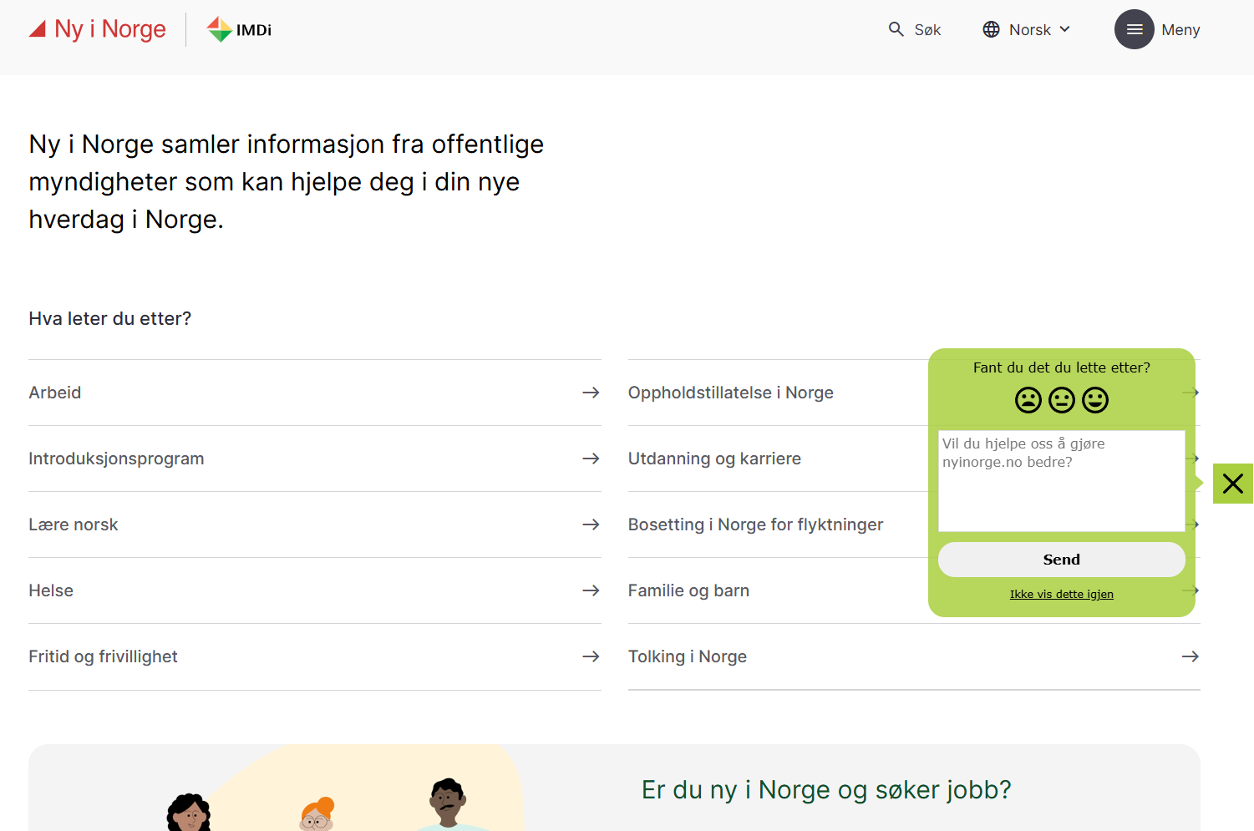Open the hamburger Meny button
The height and width of the screenshot is (831, 1254).
point(1134,29)
